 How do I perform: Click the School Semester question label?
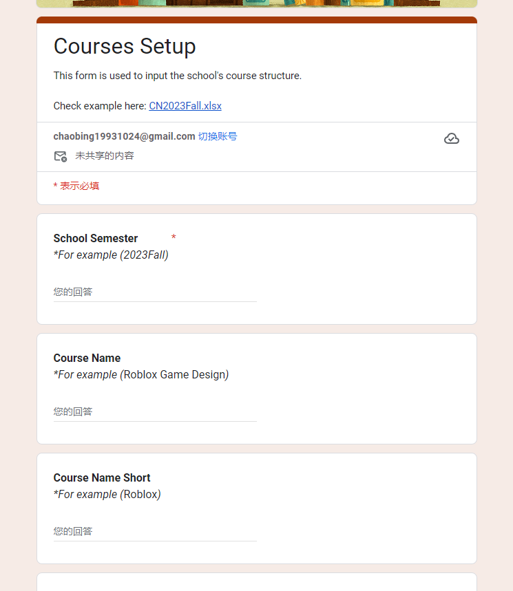click(x=96, y=238)
